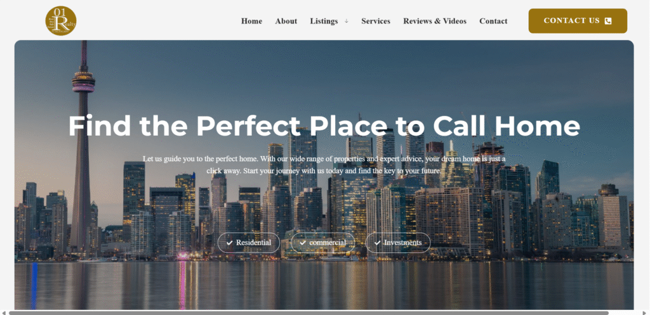Click the Find the Perfect Place heading
650x315 pixels.
tap(324, 126)
